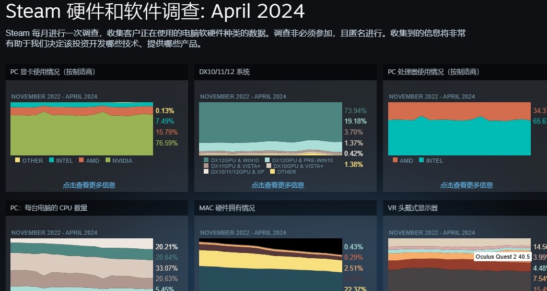Click the 0.43% value in MAC chart

coord(354,247)
